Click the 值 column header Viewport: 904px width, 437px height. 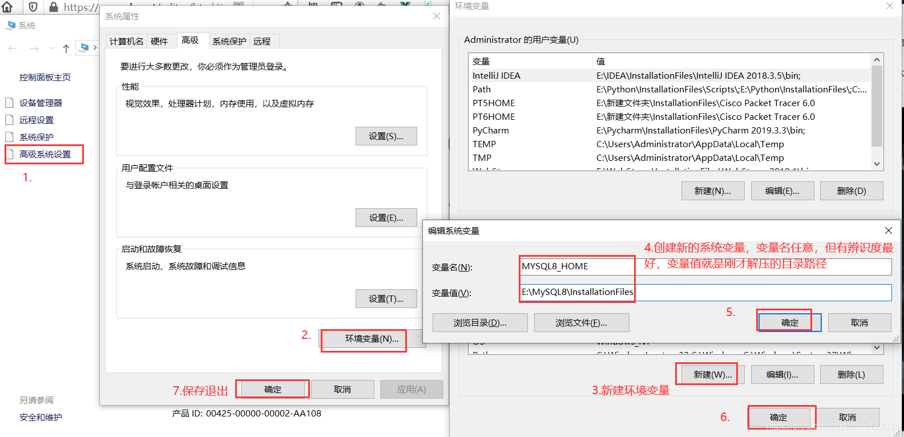click(x=732, y=61)
